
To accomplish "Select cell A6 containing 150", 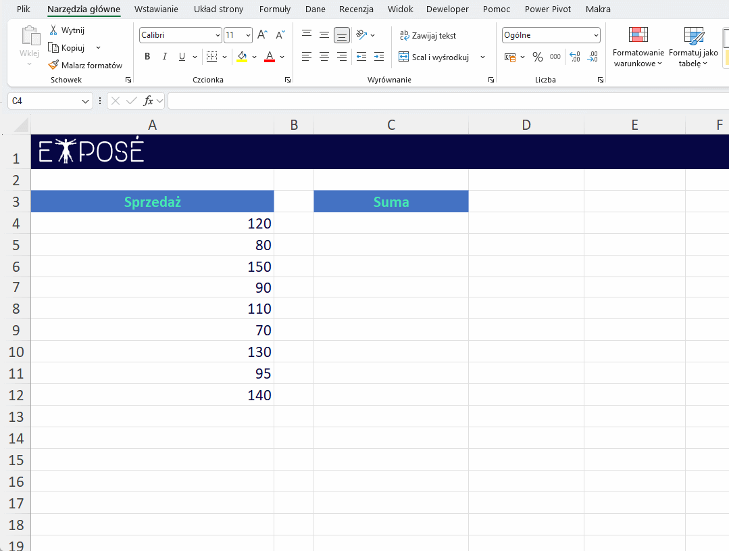I will tap(152, 266).
